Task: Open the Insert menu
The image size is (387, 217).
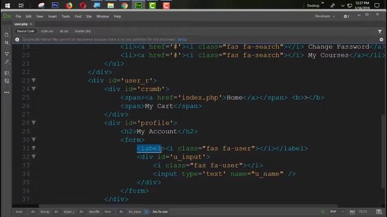Action: click(x=53, y=16)
